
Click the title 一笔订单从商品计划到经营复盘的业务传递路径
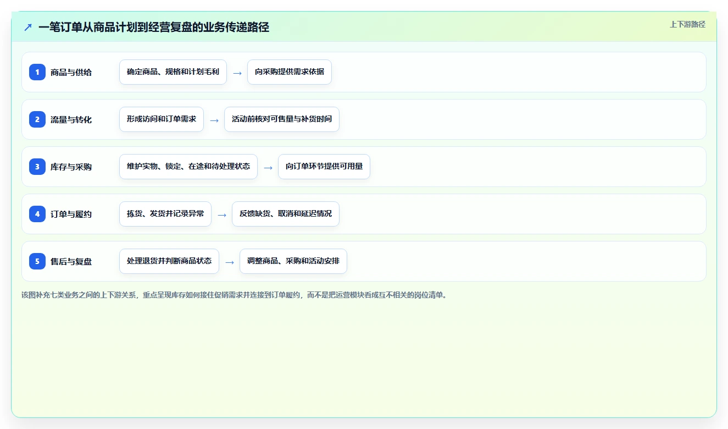click(x=154, y=27)
